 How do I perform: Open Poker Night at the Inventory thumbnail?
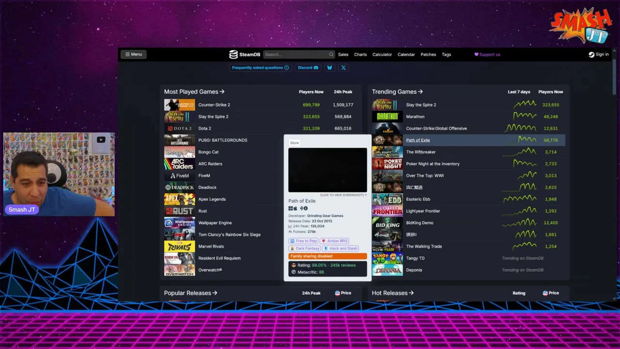[x=387, y=164]
